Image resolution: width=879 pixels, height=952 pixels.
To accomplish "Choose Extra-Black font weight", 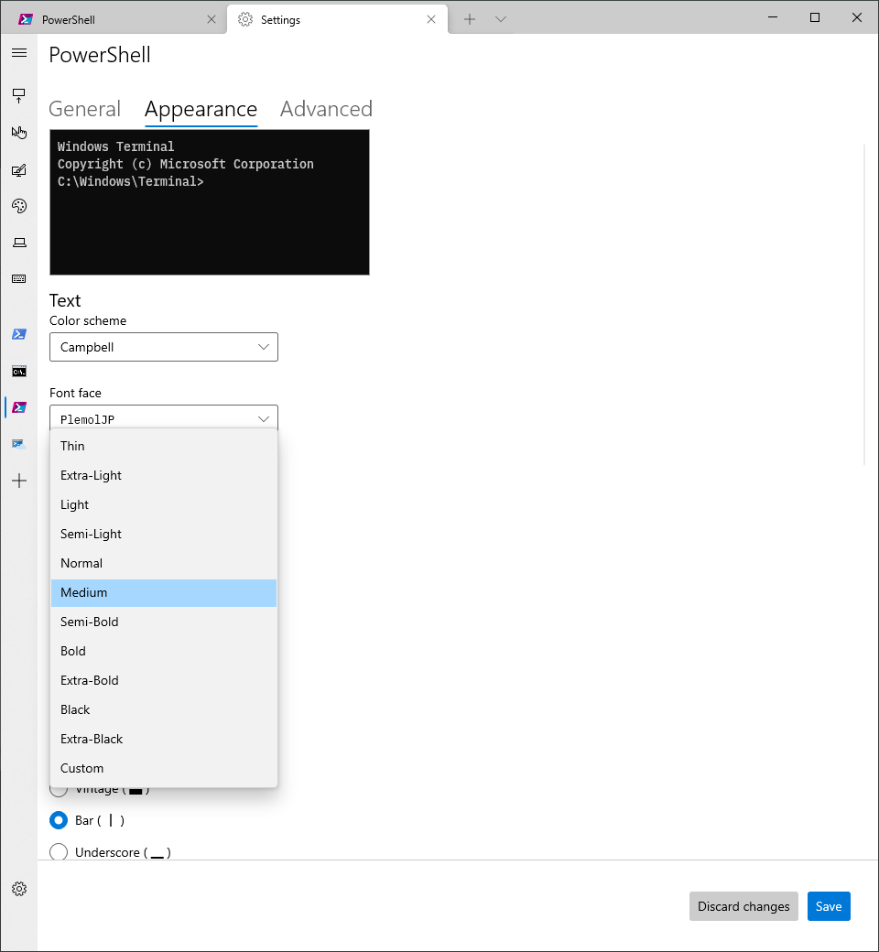I will coord(163,739).
